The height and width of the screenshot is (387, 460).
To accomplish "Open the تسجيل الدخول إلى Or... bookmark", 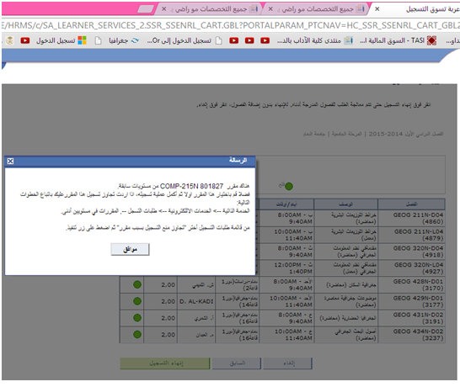I will 185,40.
